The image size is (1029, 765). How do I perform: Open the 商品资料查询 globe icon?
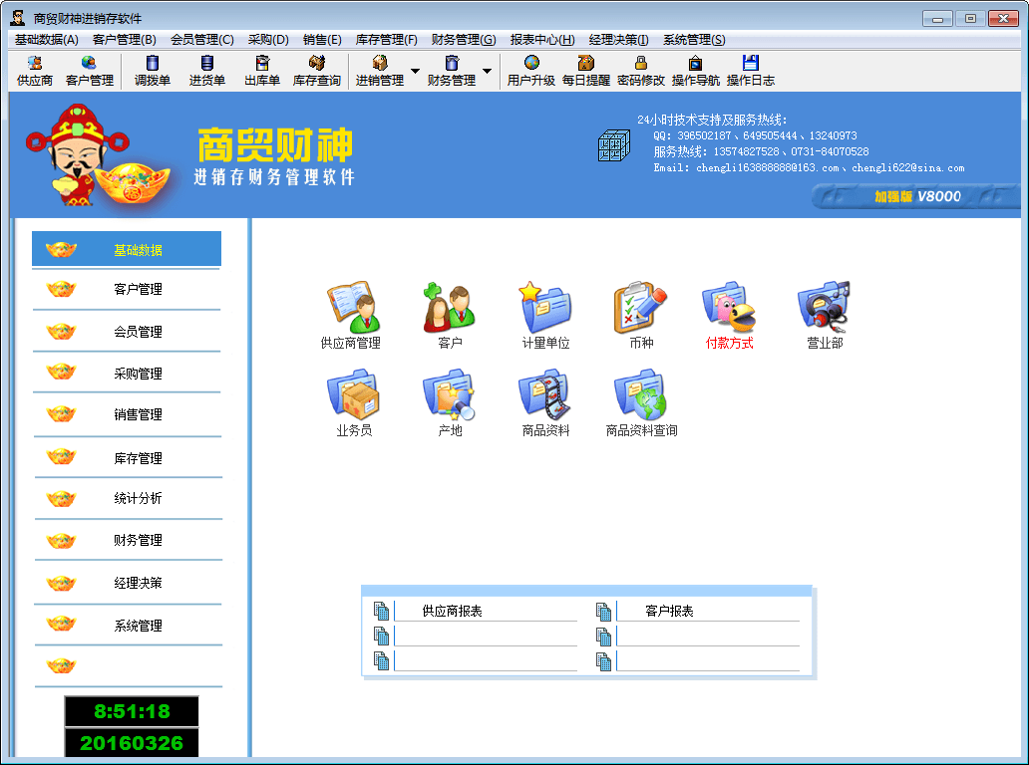(x=641, y=394)
